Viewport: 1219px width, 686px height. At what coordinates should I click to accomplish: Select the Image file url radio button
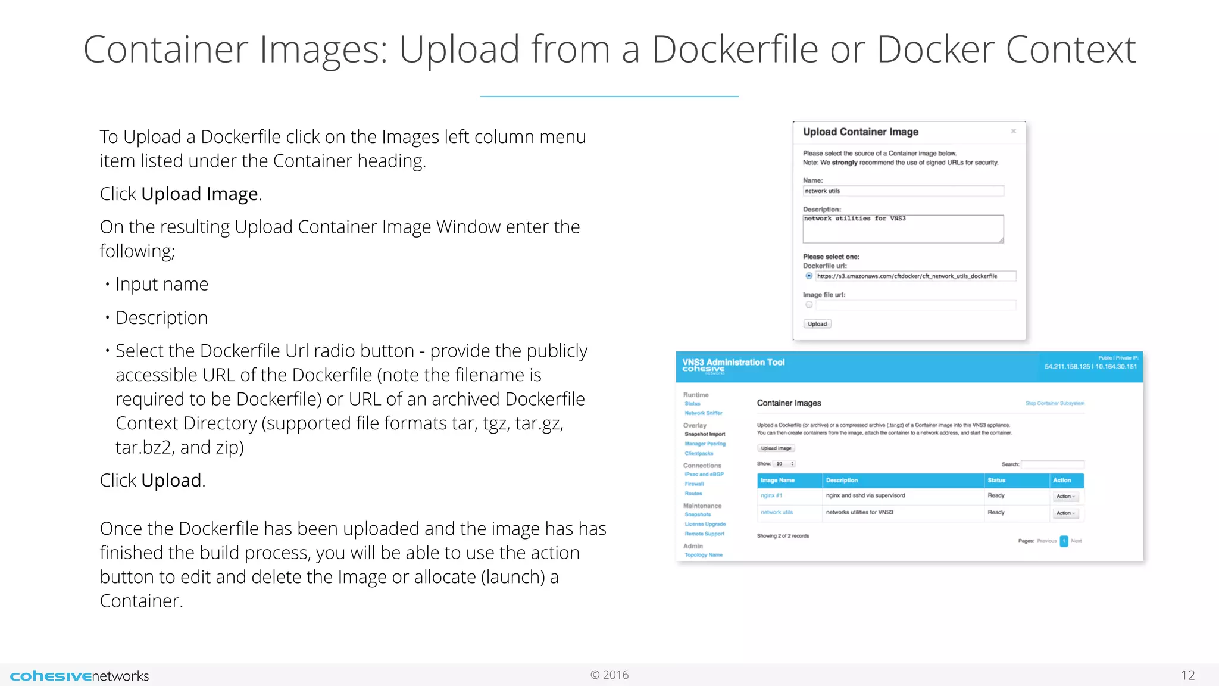(x=809, y=304)
